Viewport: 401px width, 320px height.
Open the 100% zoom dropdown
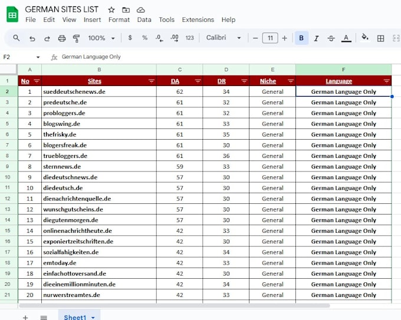tap(101, 38)
